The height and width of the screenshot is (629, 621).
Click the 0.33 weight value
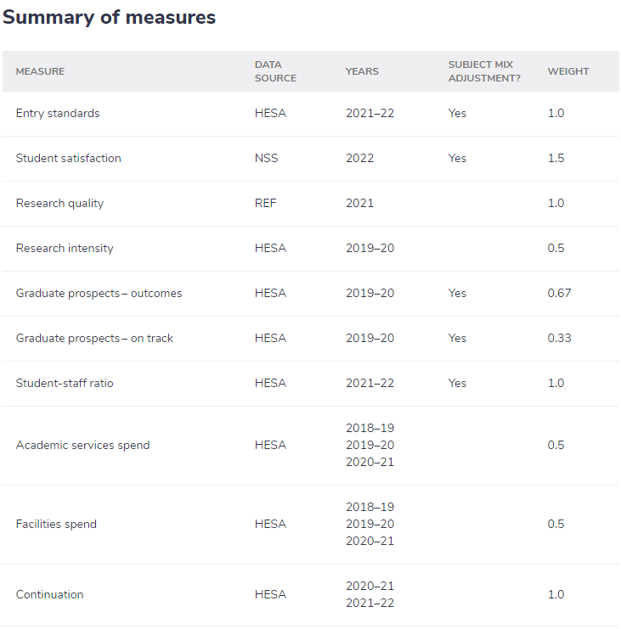click(x=559, y=339)
